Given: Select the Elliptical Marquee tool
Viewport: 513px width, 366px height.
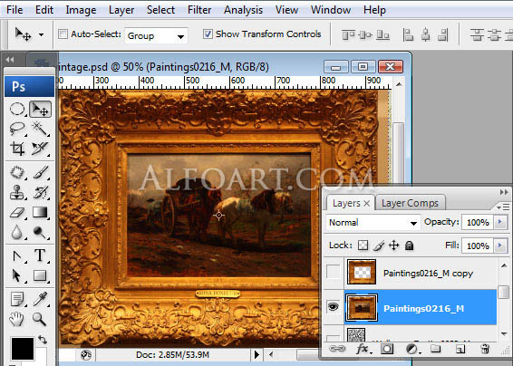Looking at the screenshot, I should click(17, 109).
